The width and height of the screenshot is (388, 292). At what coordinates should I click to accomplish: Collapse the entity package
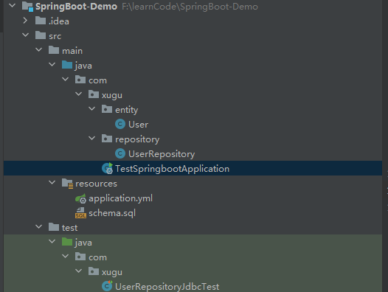point(91,108)
